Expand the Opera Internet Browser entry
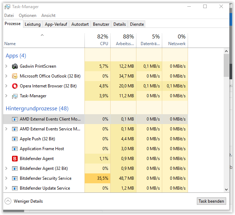This screenshot has height=215, width=235. (6, 86)
